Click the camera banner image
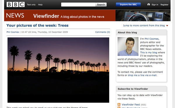This screenshot has height=108, width=175. point(143,15)
